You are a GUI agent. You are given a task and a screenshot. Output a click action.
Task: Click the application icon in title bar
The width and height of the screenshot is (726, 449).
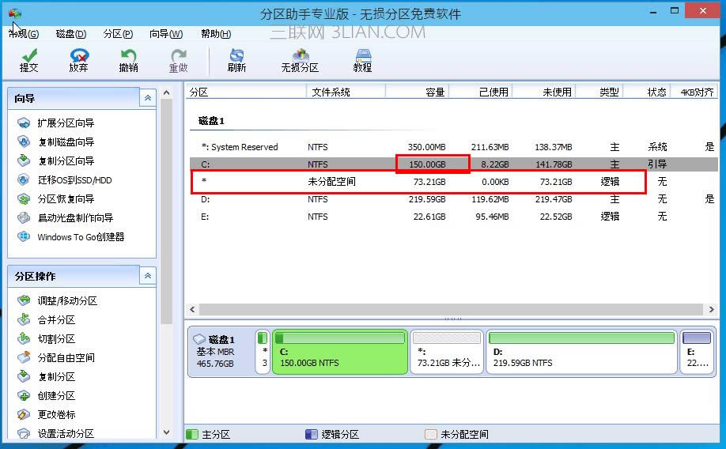point(15,13)
